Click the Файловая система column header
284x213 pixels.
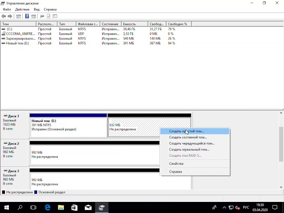pos(87,24)
